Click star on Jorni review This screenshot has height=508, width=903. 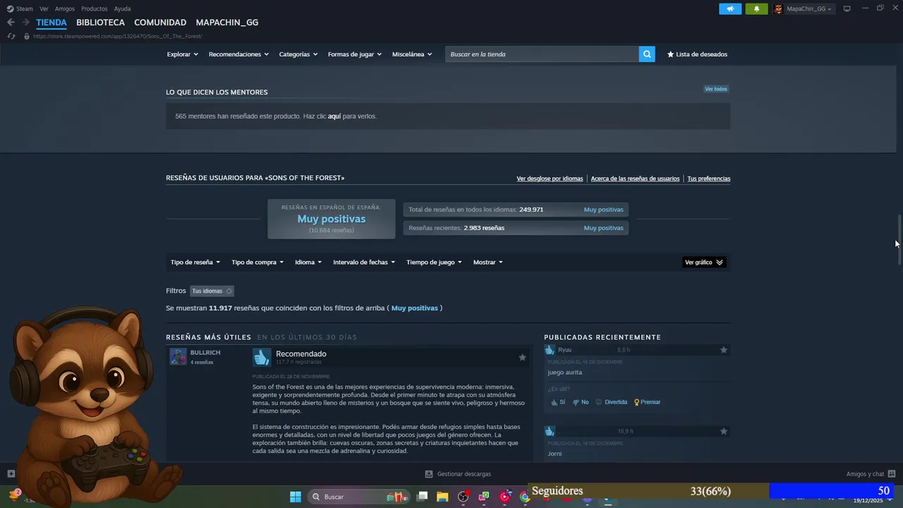tap(723, 431)
